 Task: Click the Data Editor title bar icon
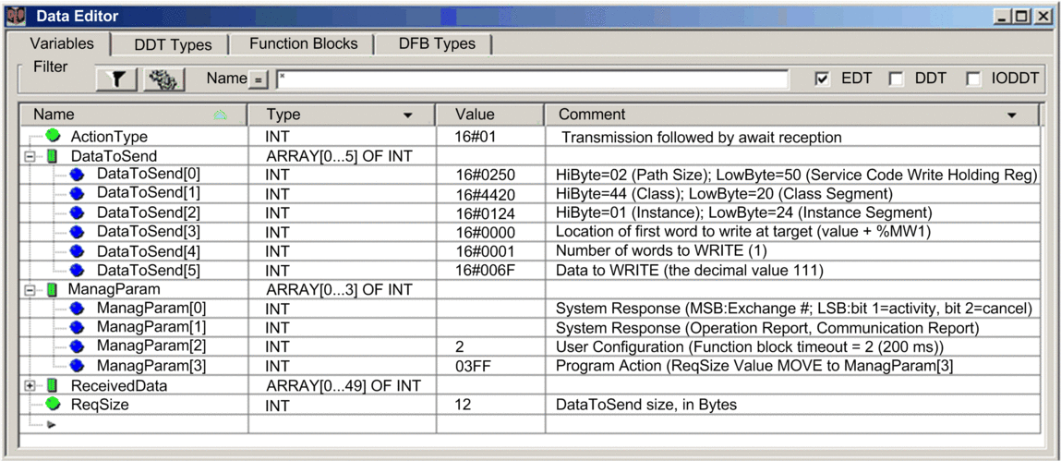15,17
